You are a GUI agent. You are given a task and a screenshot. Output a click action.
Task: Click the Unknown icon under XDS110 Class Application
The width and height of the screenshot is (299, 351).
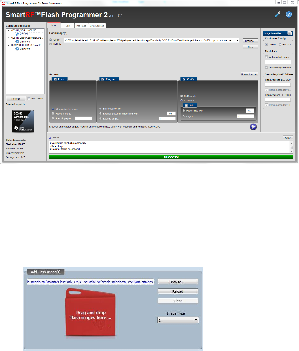click(17, 41)
